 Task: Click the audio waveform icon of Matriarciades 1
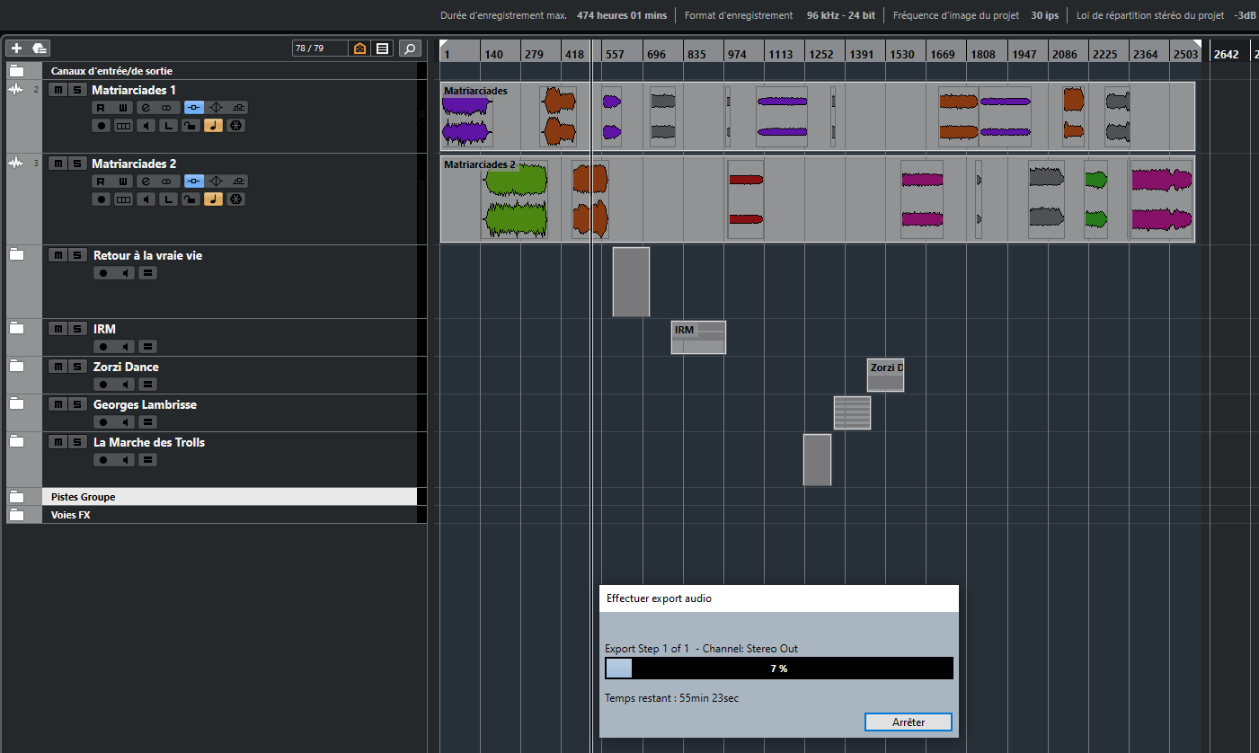coord(15,90)
